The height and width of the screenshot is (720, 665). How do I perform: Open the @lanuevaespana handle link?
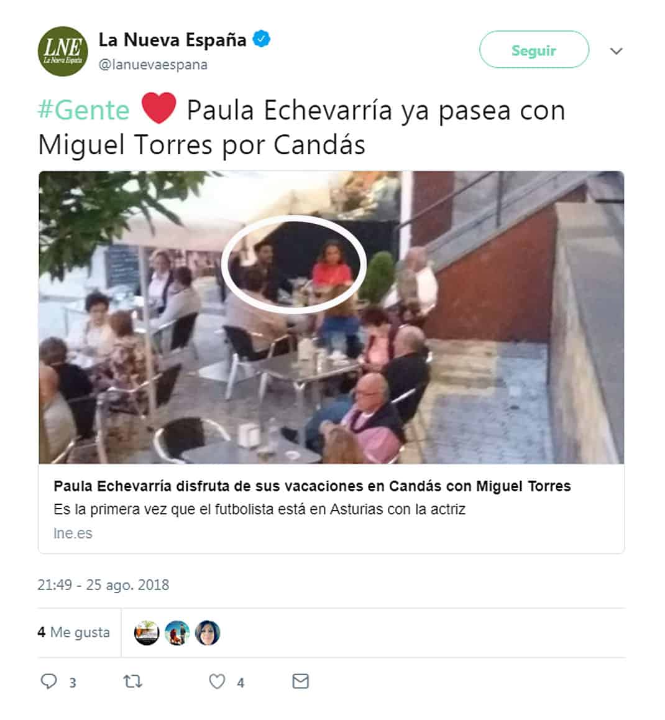[x=153, y=65]
